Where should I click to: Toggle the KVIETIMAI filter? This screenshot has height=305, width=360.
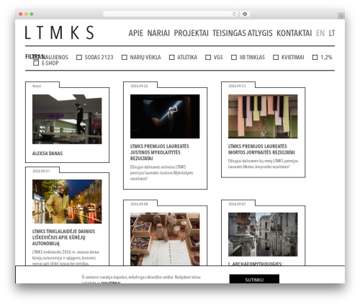click(276, 57)
